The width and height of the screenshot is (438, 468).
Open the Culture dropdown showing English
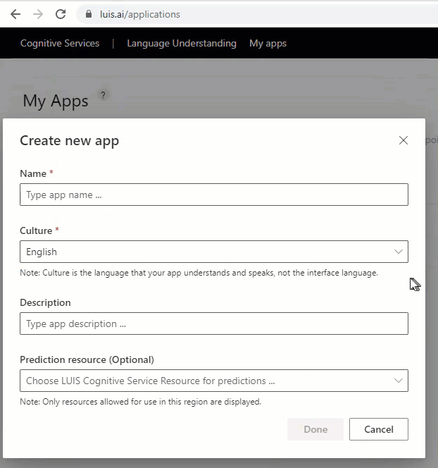(x=214, y=252)
